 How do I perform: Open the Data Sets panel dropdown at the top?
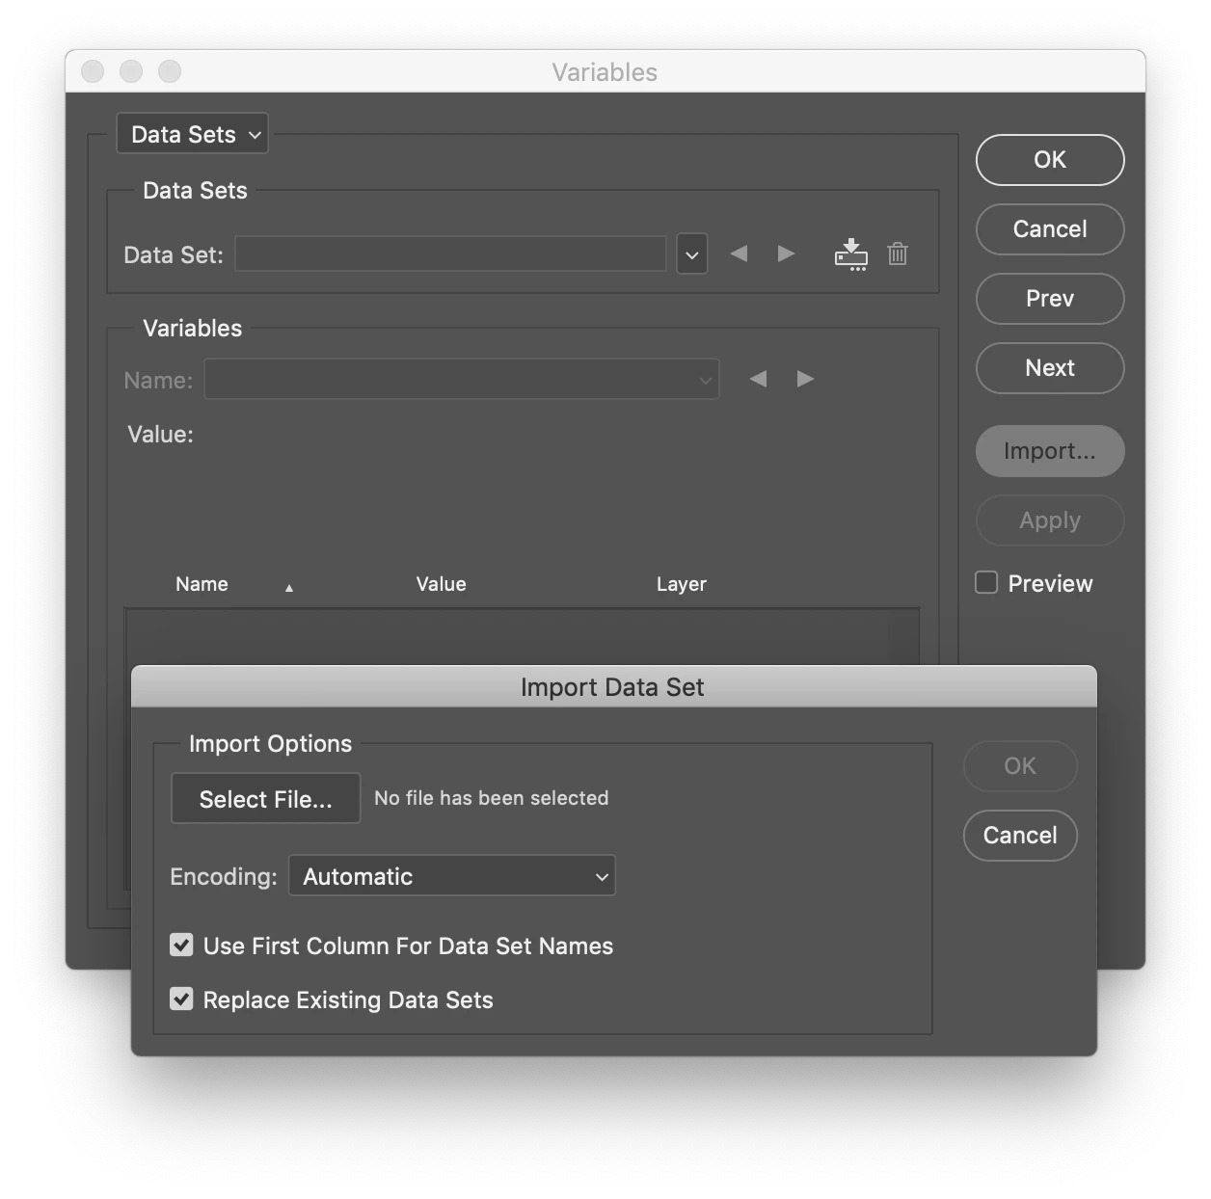(x=193, y=134)
